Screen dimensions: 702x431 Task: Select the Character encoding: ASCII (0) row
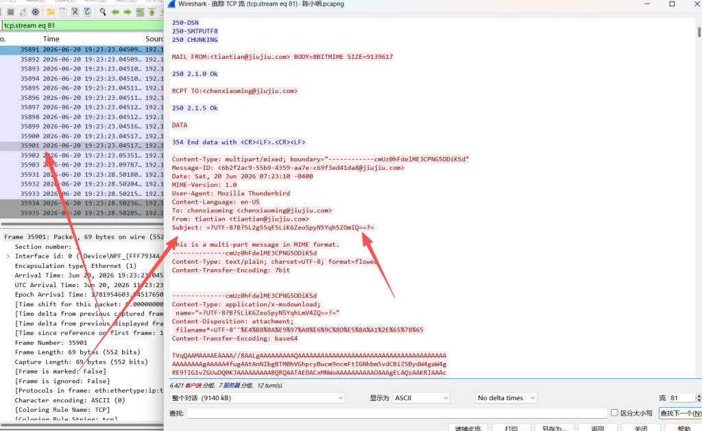tap(70, 401)
